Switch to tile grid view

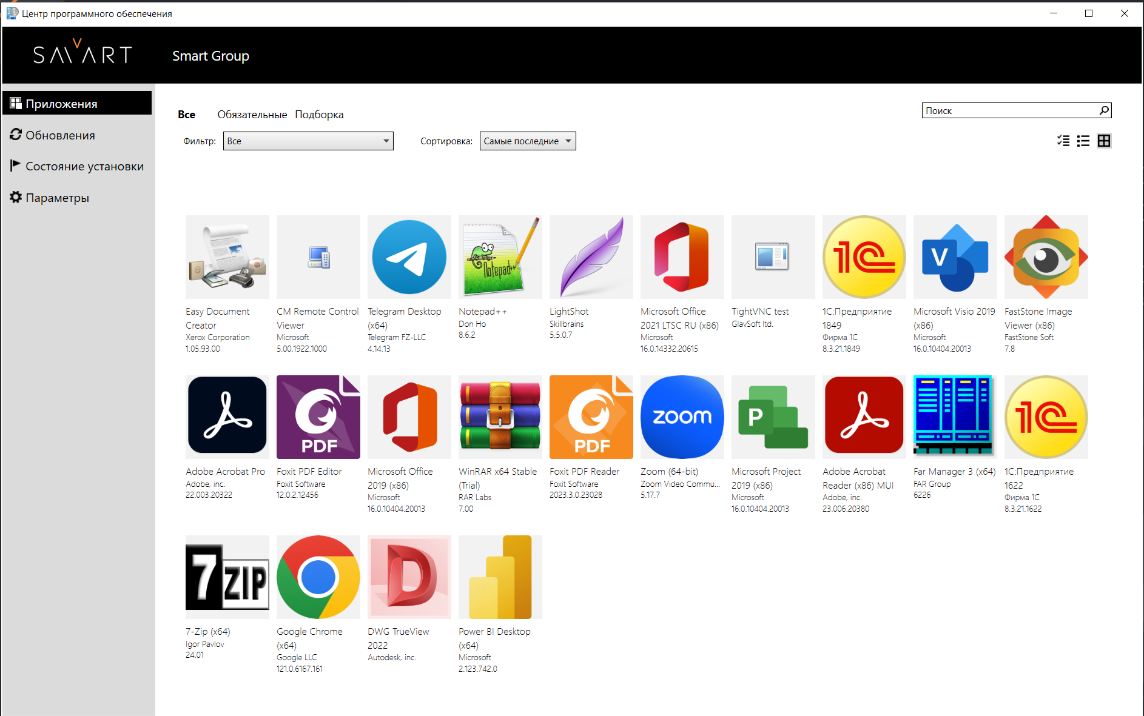1104,141
